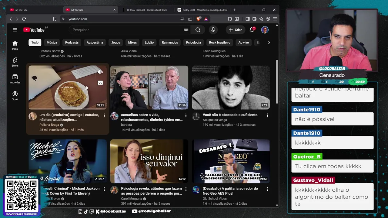The width and height of the screenshot is (388, 218).
Task: Open Leo AI sparkle icon
Action: 261,19
